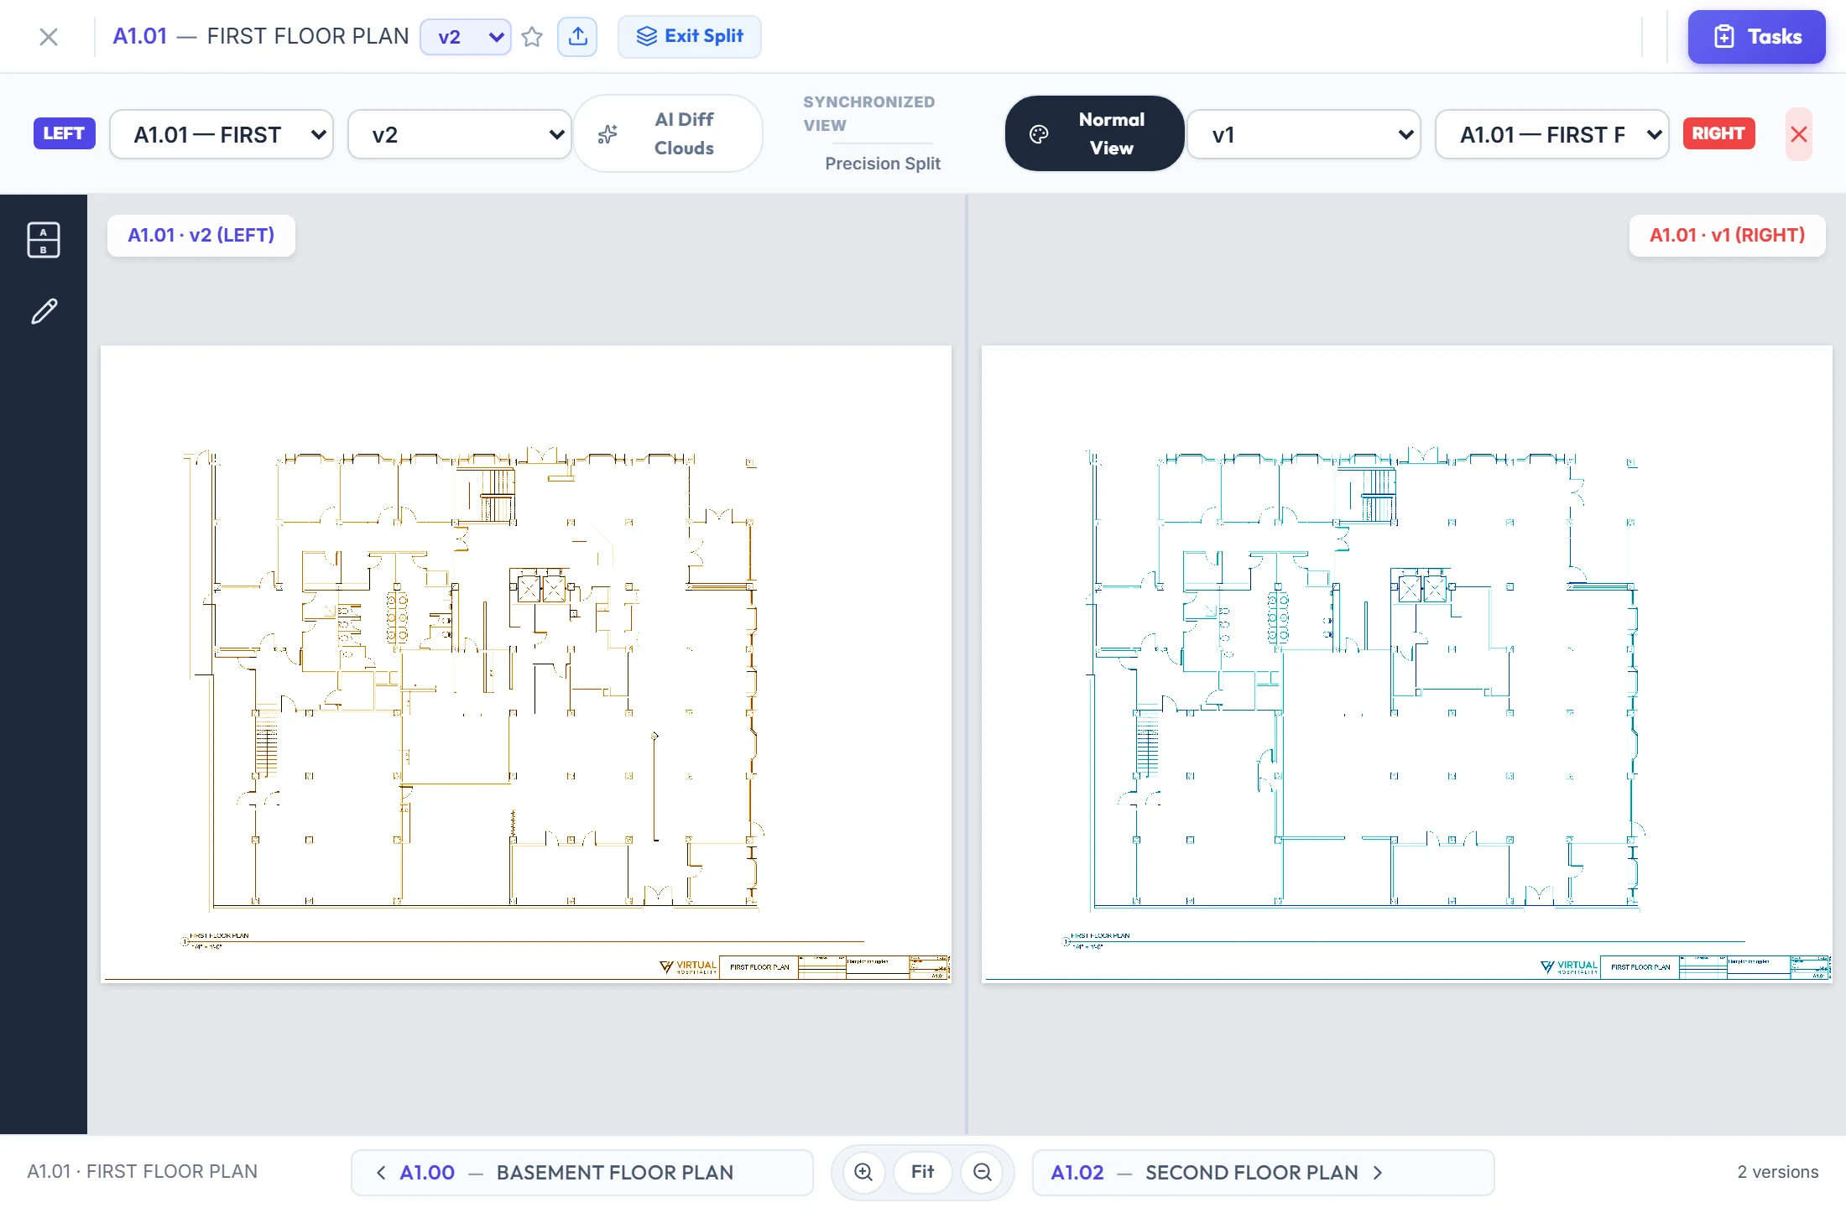
Task: Go to next sheet A1.02 Second Floor Plan
Action: [x=1263, y=1172]
